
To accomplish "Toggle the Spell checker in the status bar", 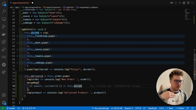I will point(170,108).
